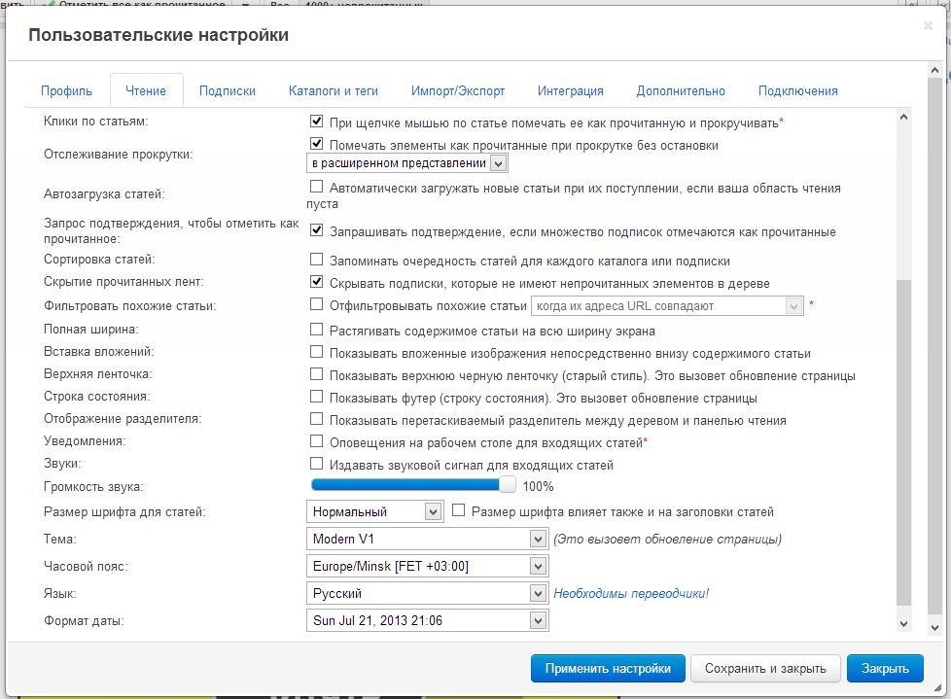Enable top black ribbon checkbox
Screen dimensions: 951x699
click(x=317, y=374)
